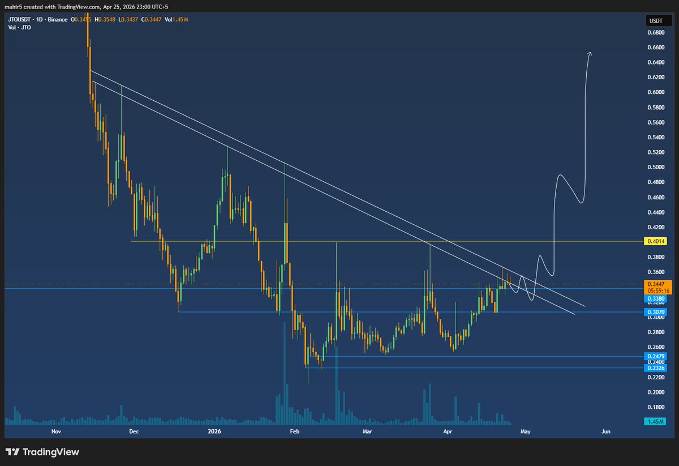Click the Jun time axis label

[605, 431]
